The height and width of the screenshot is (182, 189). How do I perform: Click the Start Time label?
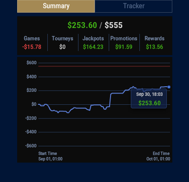coord(48,154)
